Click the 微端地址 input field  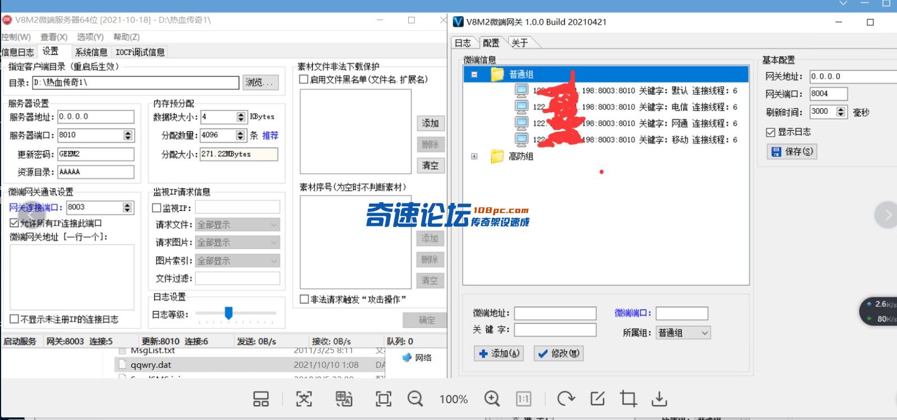[556, 313]
